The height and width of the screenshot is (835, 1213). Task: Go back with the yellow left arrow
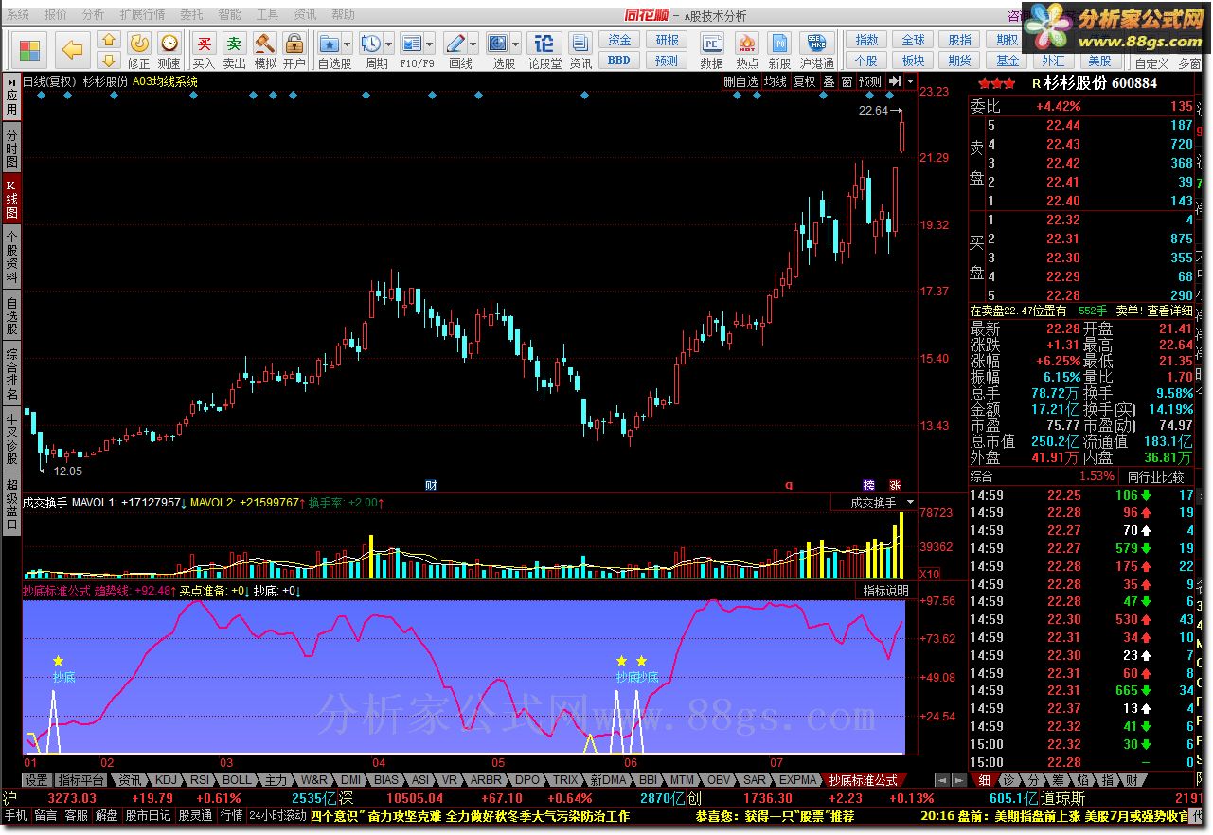pyautogui.click(x=73, y=50)
